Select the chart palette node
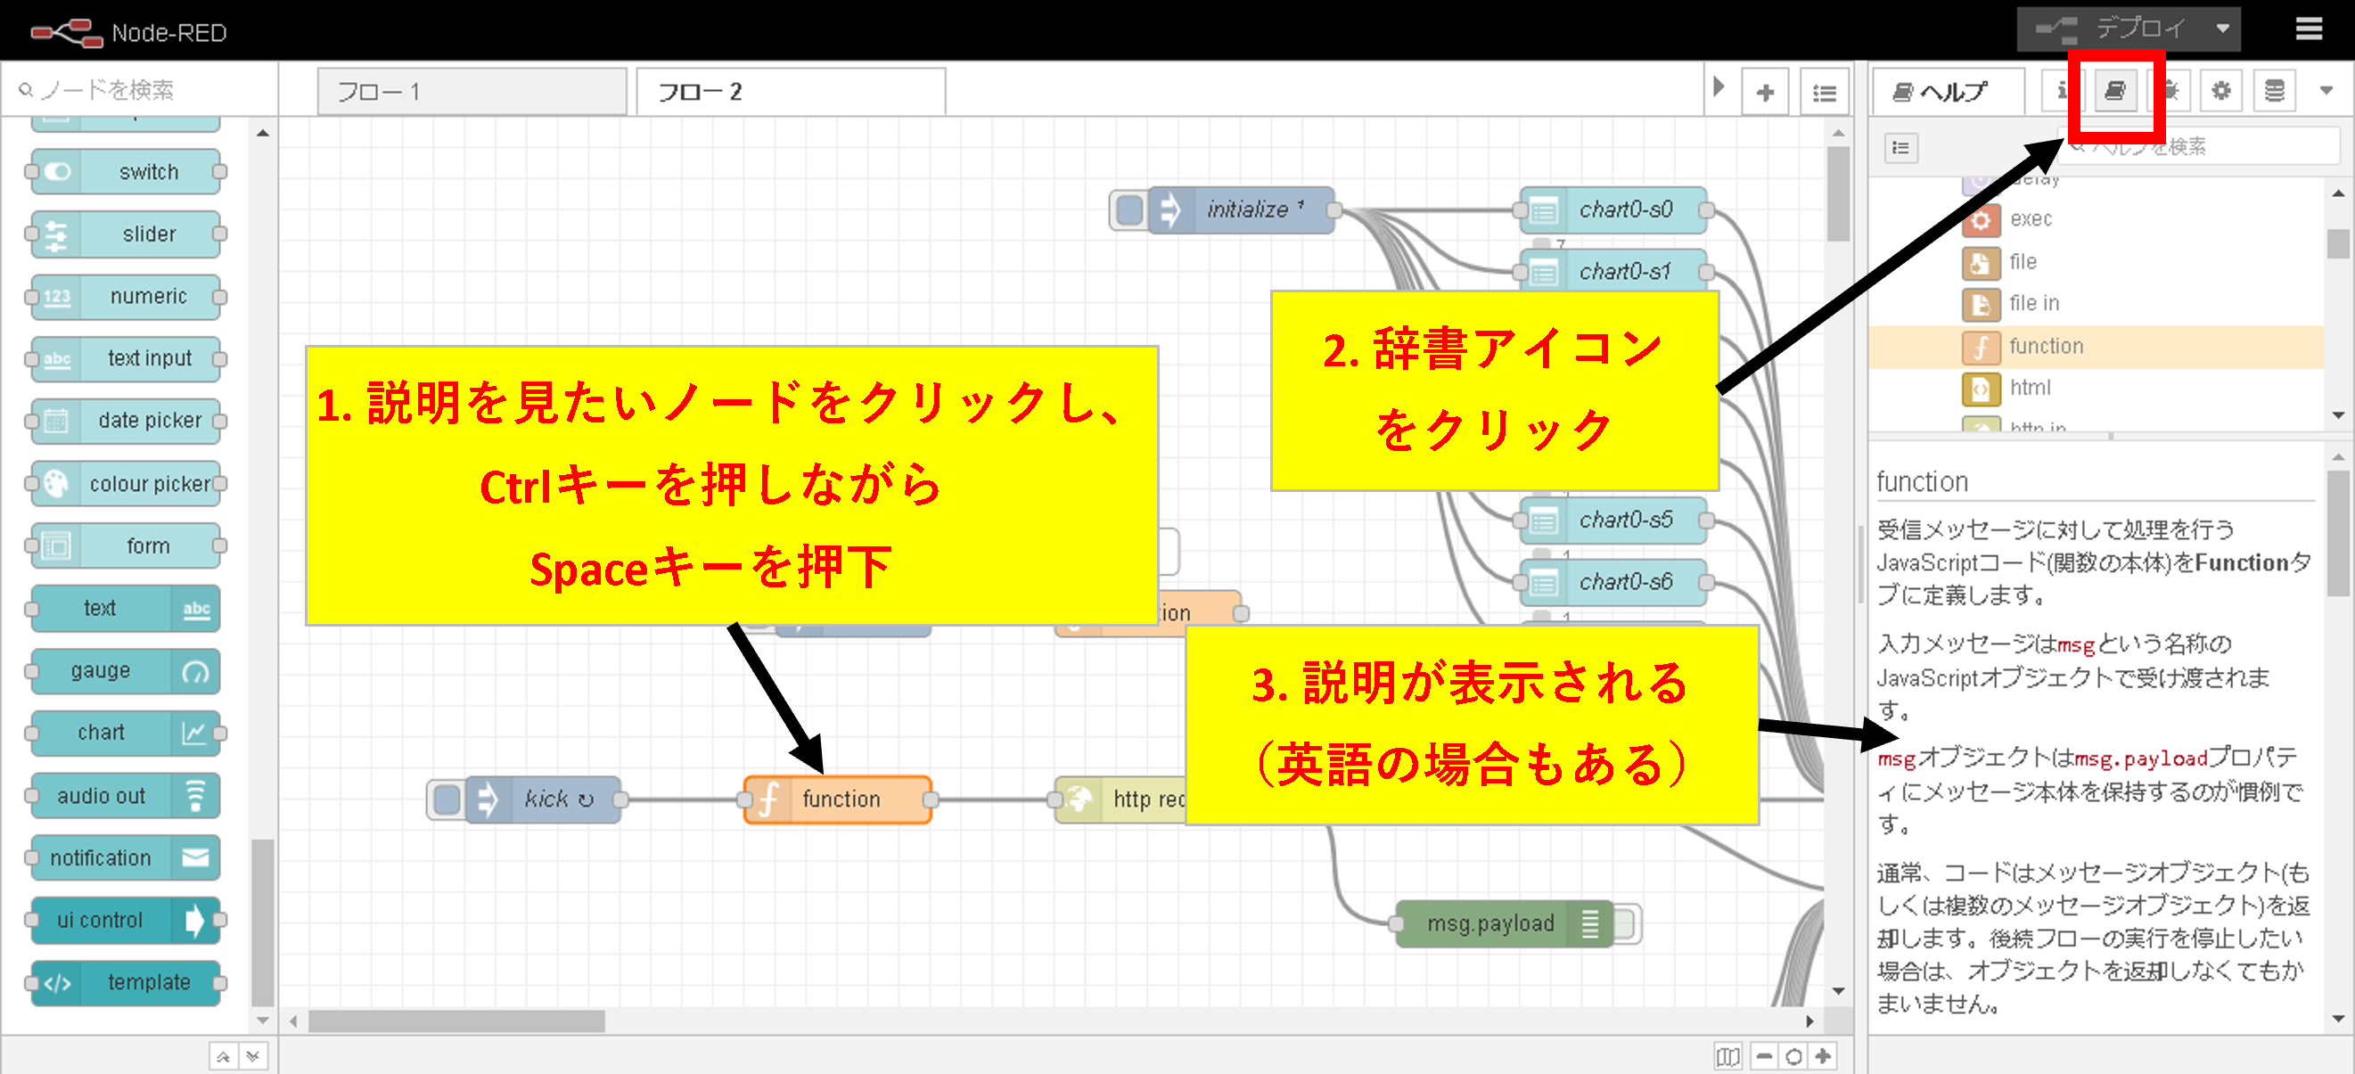Screen dimensions: 2355x1074 pyautogui.click(x=127, y=733)
